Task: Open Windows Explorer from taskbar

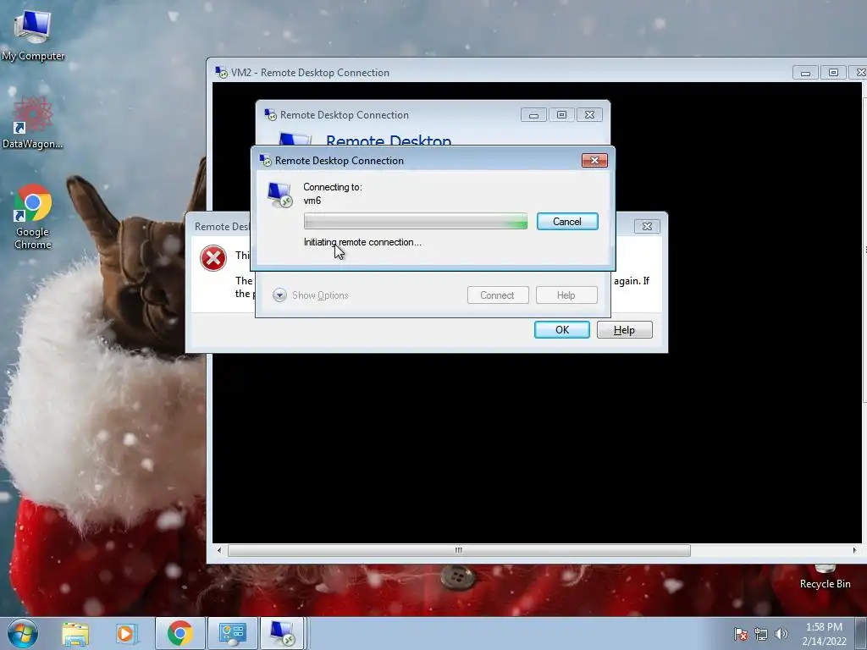Action: pos(75,633)
